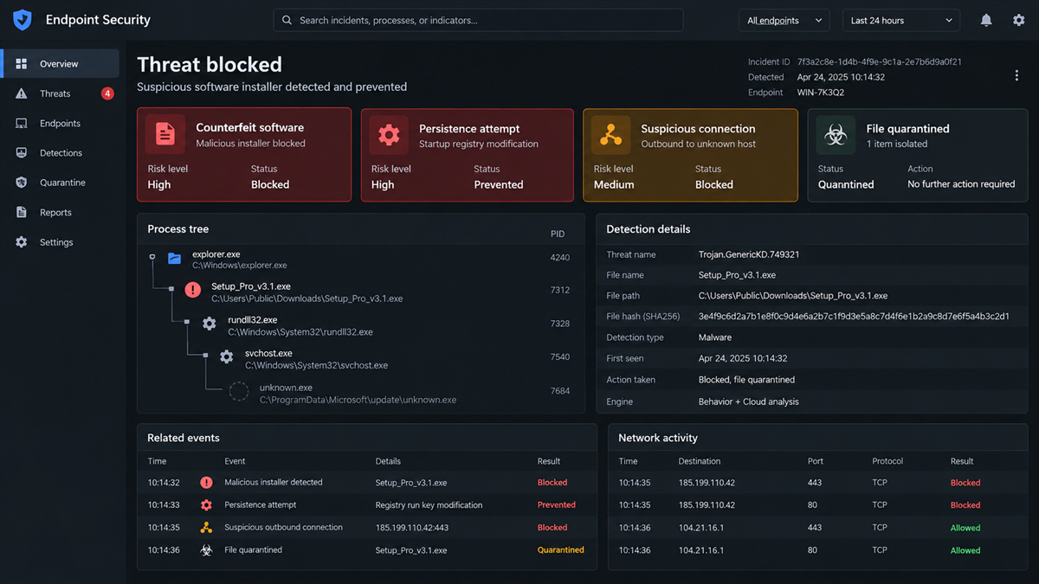
Task: Select the Counterfeit software card
Action: coord(244,155)
